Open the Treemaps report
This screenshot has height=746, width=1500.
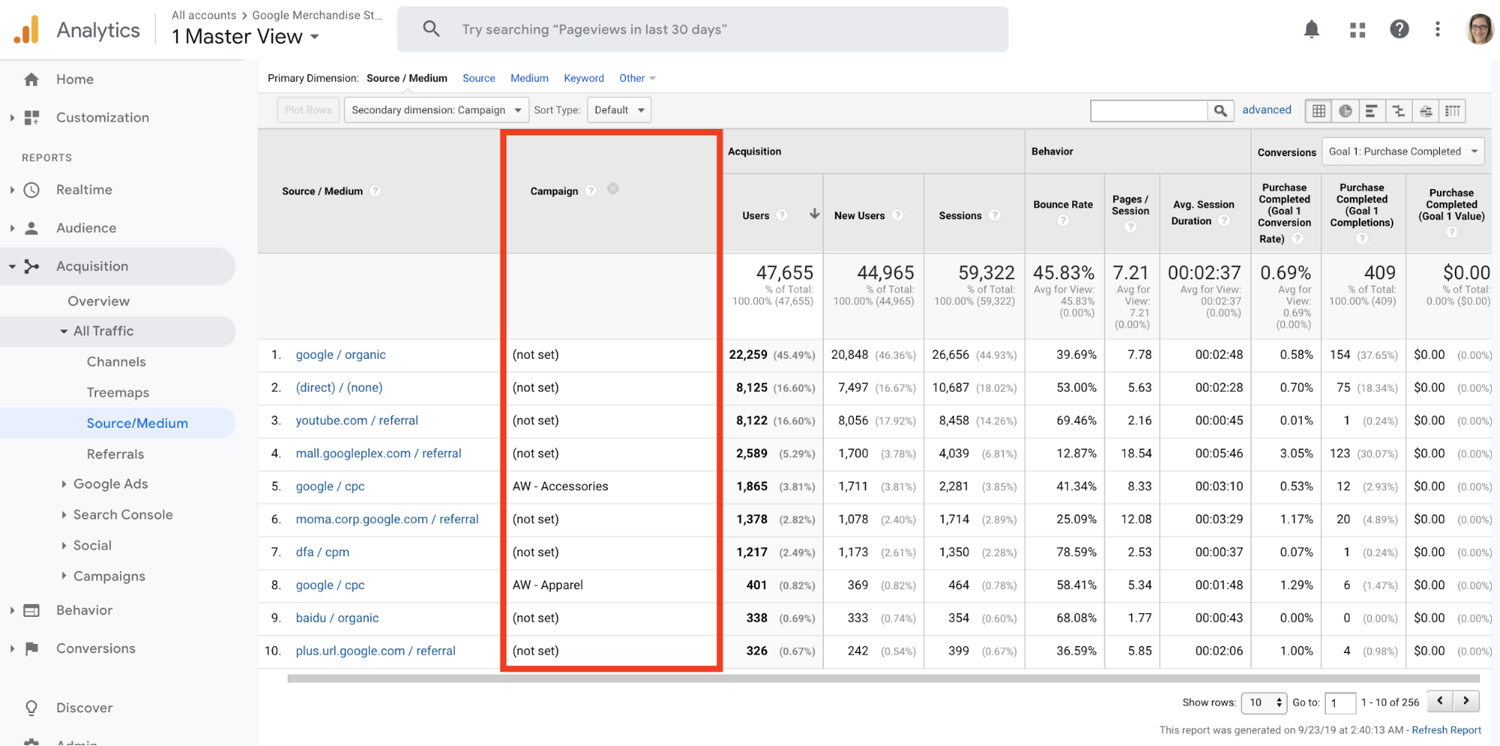pyautogui.click(x=118, y=393)
